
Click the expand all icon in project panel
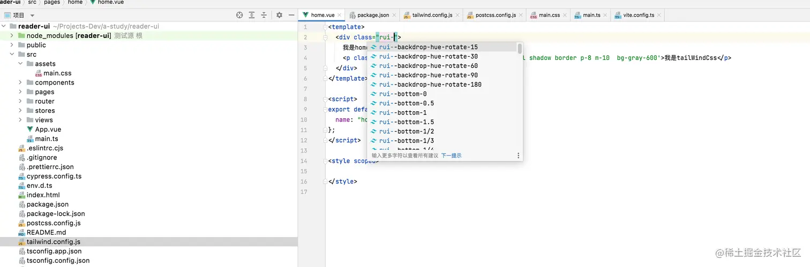tap(252, 16)
